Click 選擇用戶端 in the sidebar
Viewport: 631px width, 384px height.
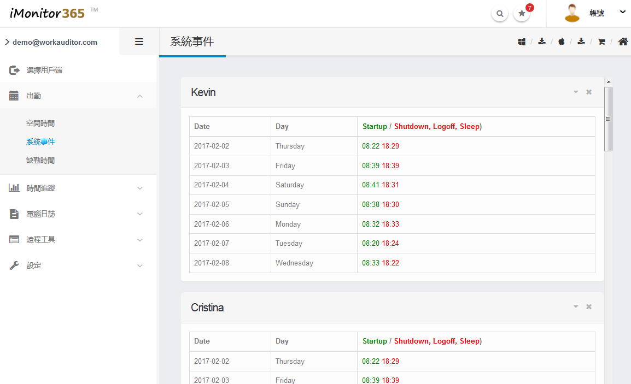48,70
